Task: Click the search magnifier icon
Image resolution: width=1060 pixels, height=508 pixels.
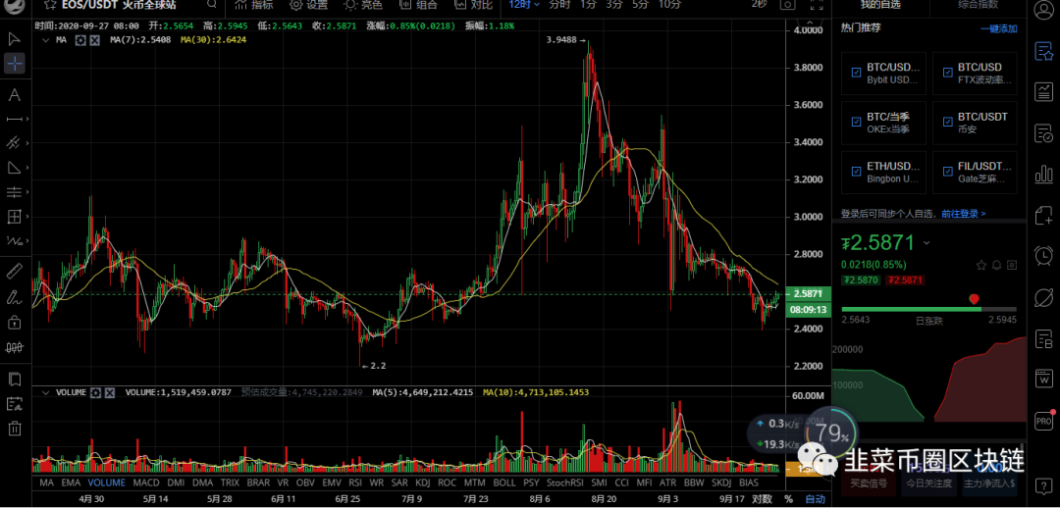Action: [x=212, y=5]
